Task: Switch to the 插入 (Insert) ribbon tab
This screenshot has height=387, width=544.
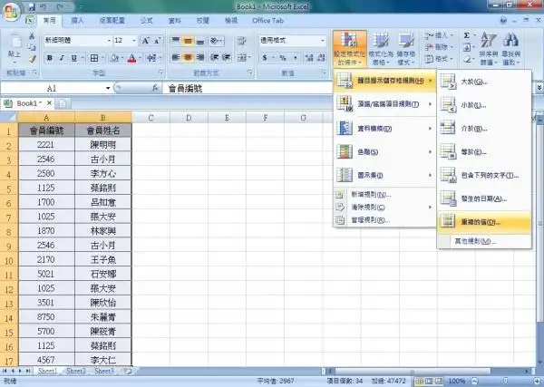Action: click(77, 21)
